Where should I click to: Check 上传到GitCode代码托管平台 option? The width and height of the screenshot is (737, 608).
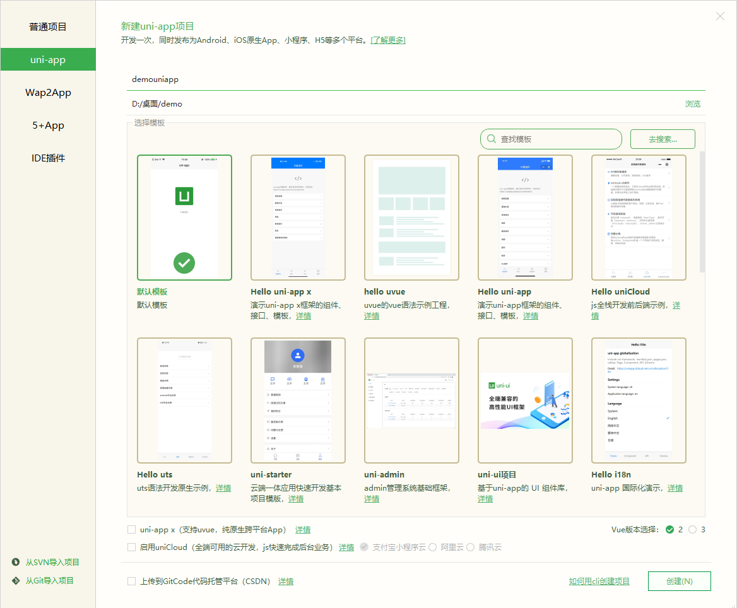click(x=132, y=582)
